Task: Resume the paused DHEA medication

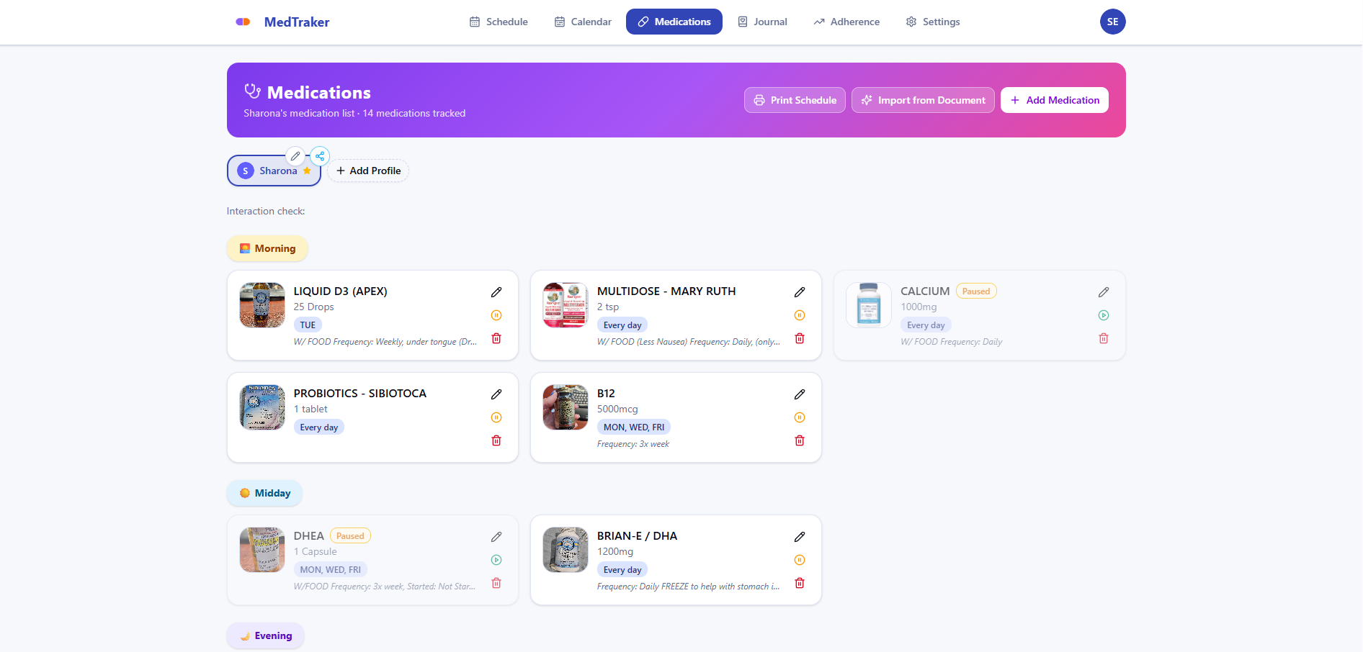Action: click(x=496, y=560)
